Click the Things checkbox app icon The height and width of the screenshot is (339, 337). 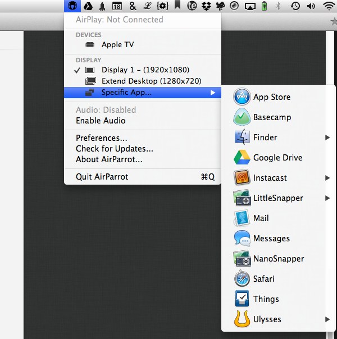(242, 299)
